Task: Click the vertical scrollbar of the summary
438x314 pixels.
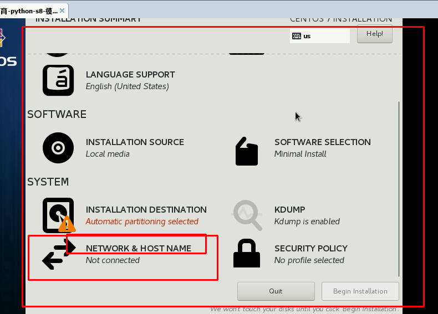Action: (399, 189)
